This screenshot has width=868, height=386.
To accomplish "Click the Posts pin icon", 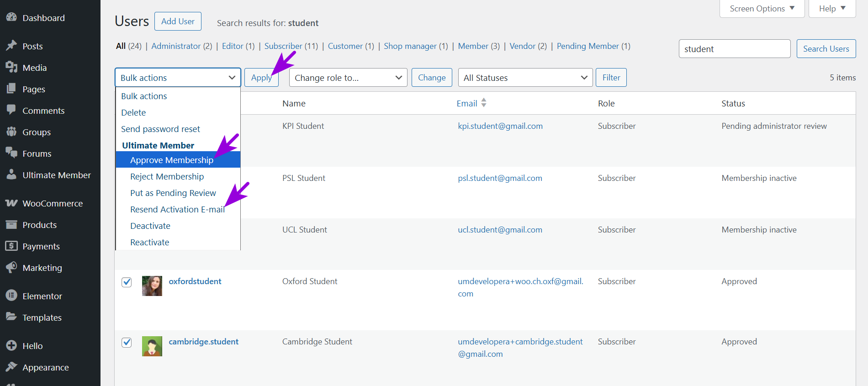I will pyautogui.click(x=11, y=46).
